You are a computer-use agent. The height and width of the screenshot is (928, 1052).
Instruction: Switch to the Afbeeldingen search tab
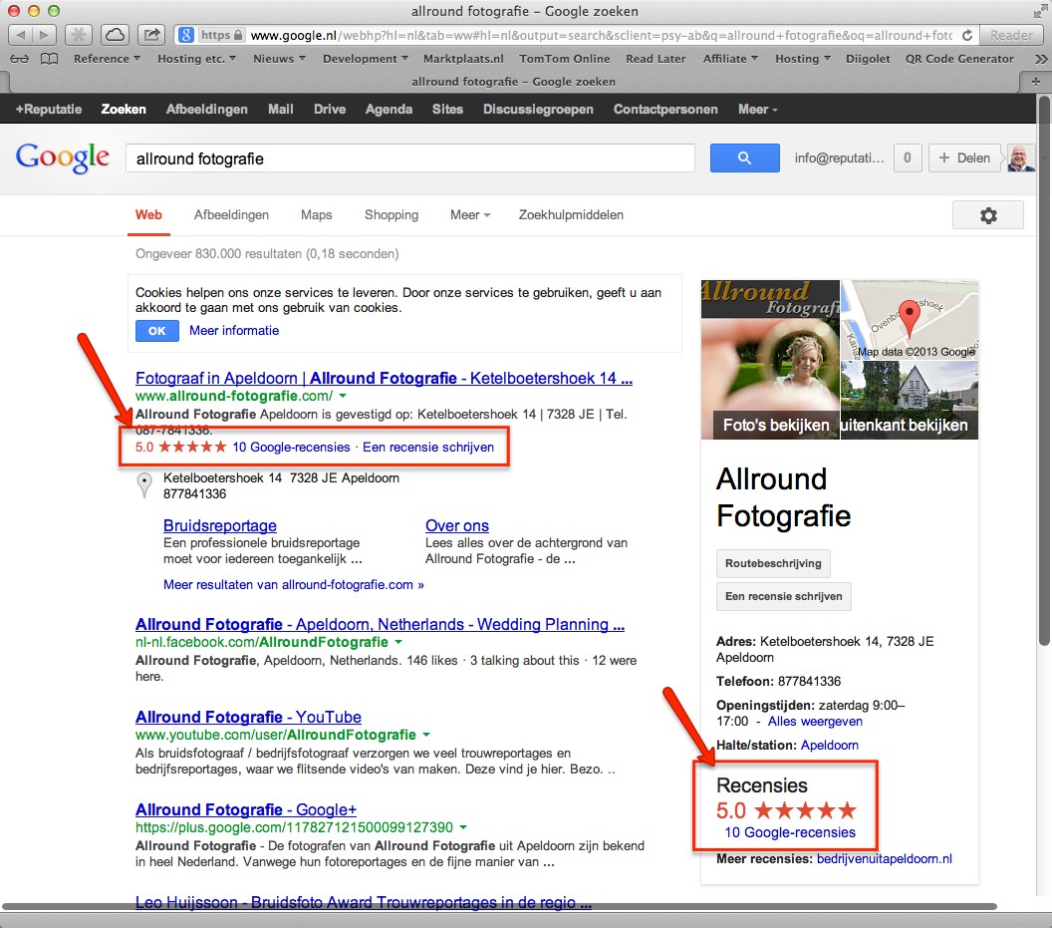[231, 214]
